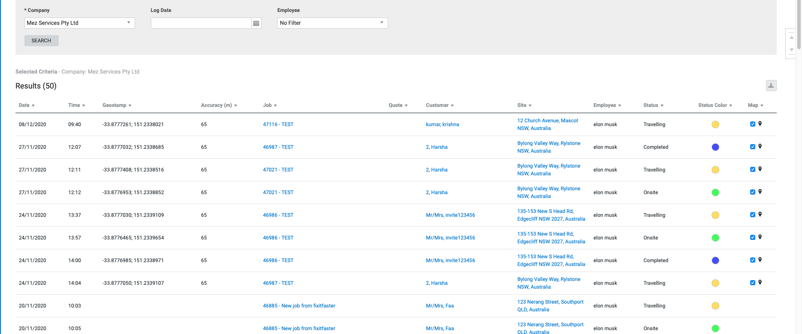Open site link 12 Church Avenue, Mascot
The width and height of the screenshot is (802, 334).
548,124
